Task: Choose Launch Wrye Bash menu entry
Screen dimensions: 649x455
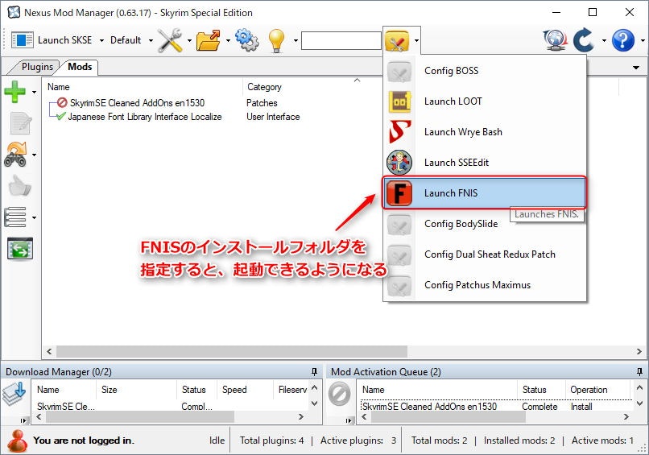Action: [x=484, y=132]
